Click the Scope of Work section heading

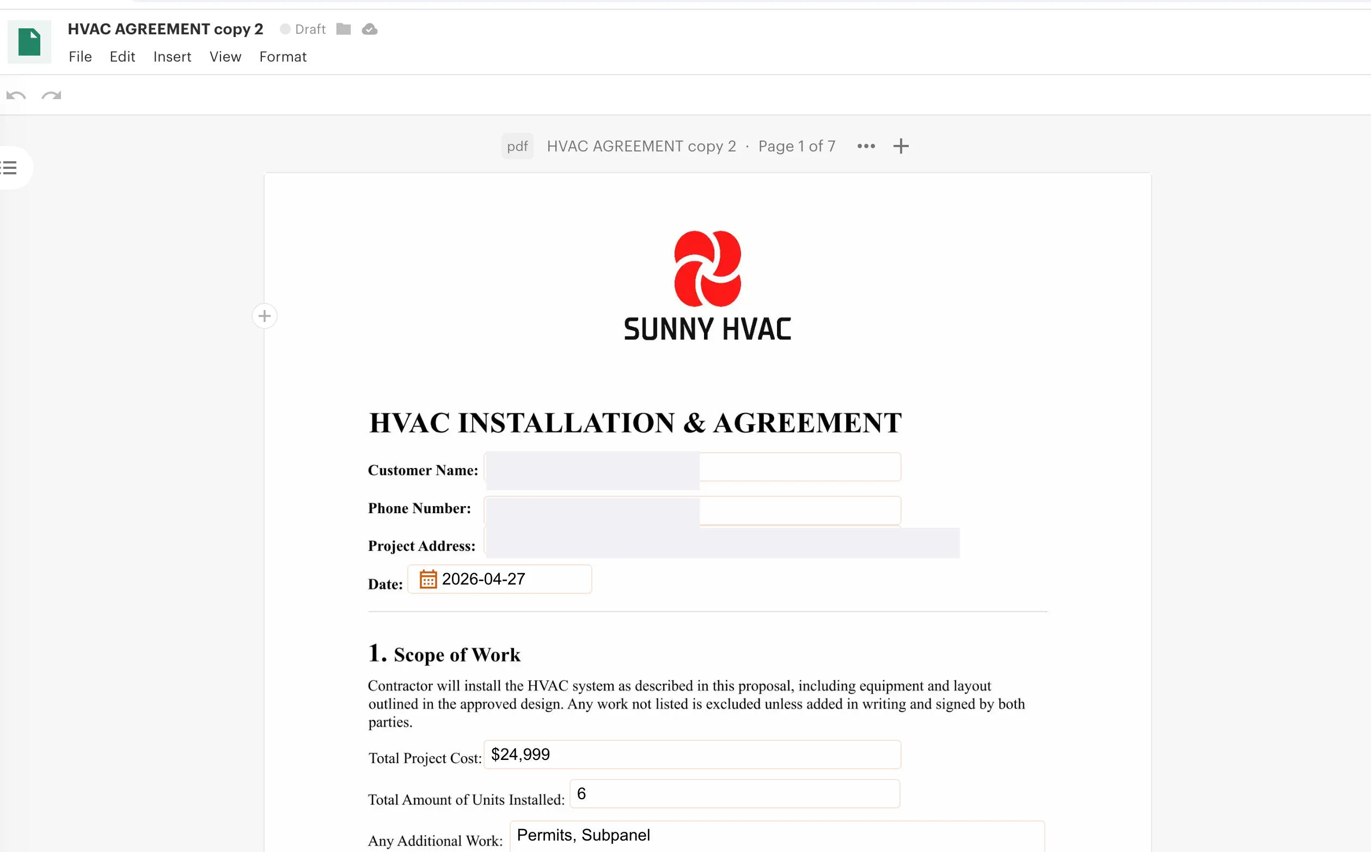pos(444,654)
